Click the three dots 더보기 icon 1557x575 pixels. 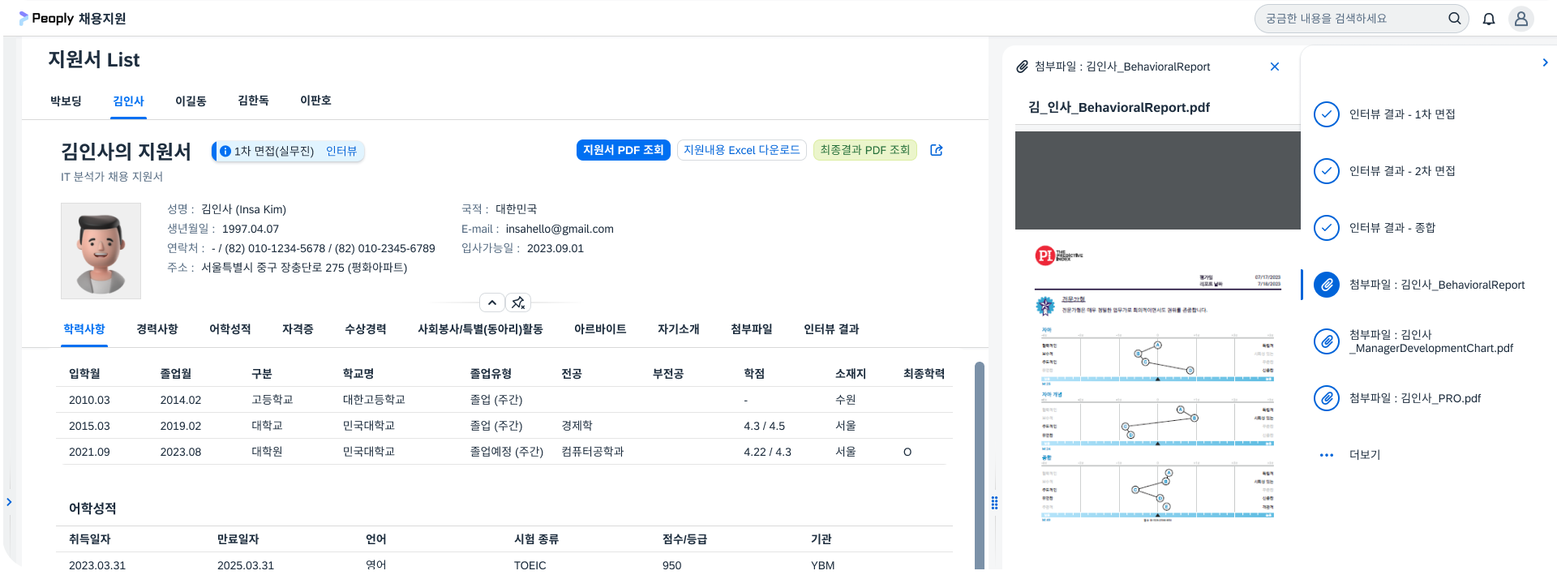pyautogui.click(x=1327, y=455)
